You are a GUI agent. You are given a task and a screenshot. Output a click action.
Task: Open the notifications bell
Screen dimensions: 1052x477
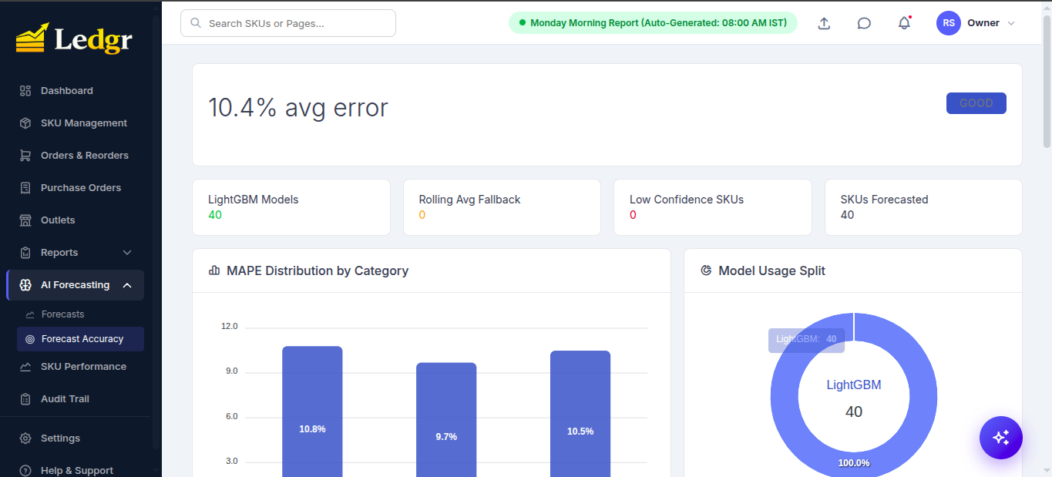[x=904, y=23]
